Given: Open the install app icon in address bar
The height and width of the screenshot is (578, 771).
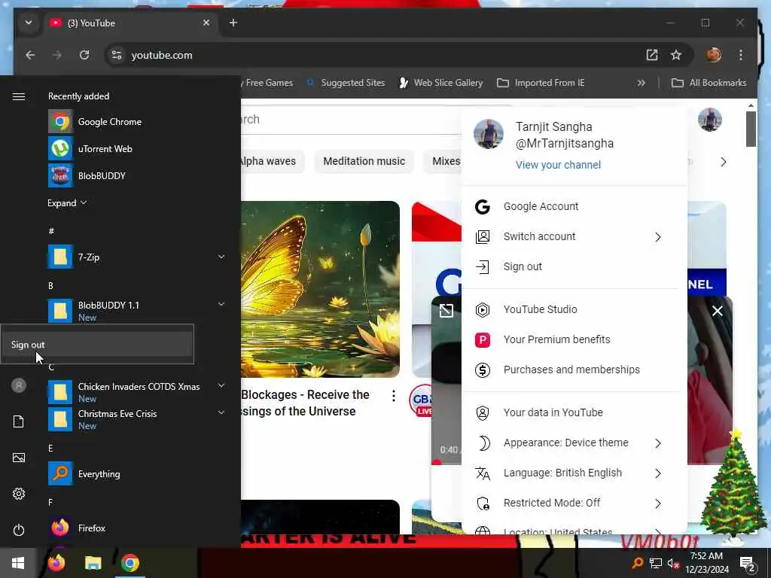Looking at the screenshot, I should (x=652, y=55).
